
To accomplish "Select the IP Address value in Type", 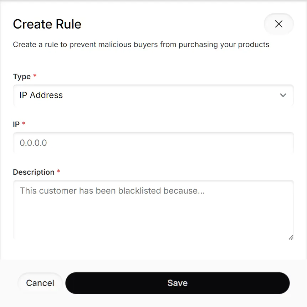I will [x=41, y=95].
